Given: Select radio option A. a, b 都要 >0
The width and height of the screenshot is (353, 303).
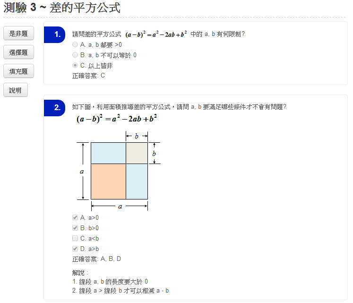Looking at the screenshot, I should (x=75, y=44).
